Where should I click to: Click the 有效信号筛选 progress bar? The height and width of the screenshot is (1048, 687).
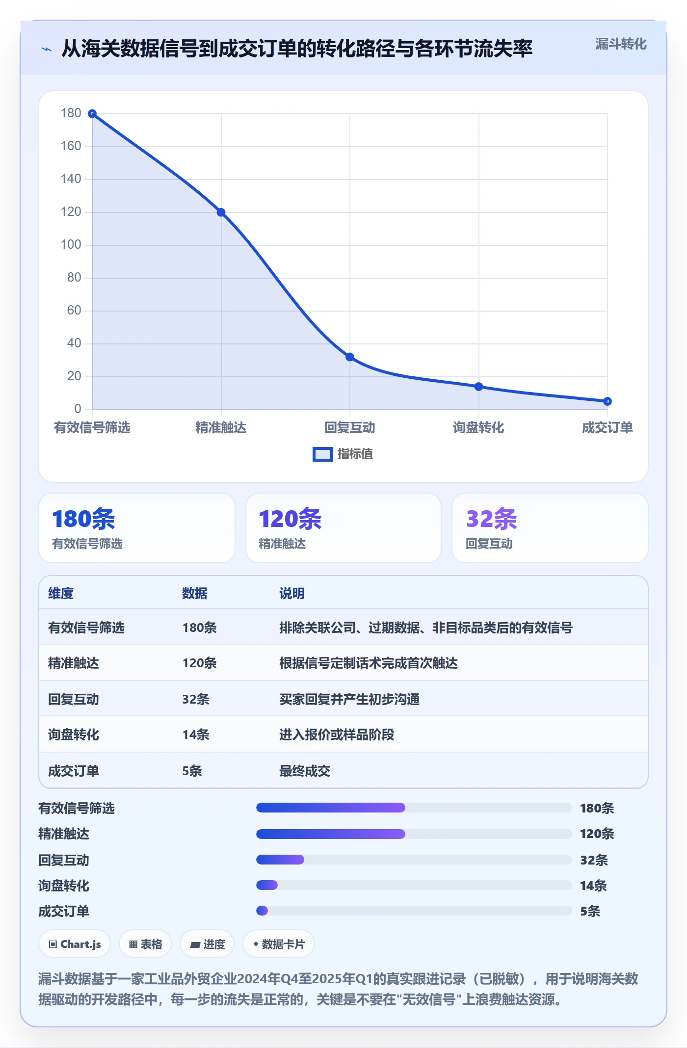[x=414, y=808]
